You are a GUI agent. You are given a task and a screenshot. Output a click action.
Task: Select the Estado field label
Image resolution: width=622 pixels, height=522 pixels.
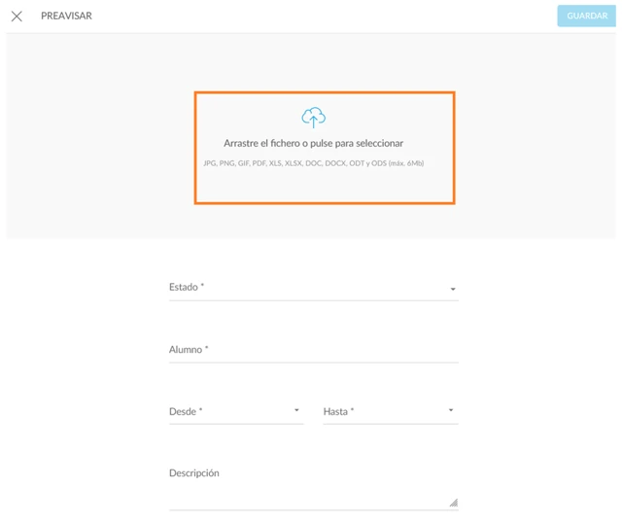click(x=186, y=288)
